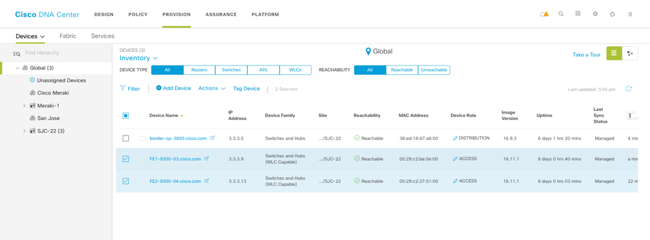Filter reachability by Unreachable
The image size is (650, 240).
pos(434,70)
